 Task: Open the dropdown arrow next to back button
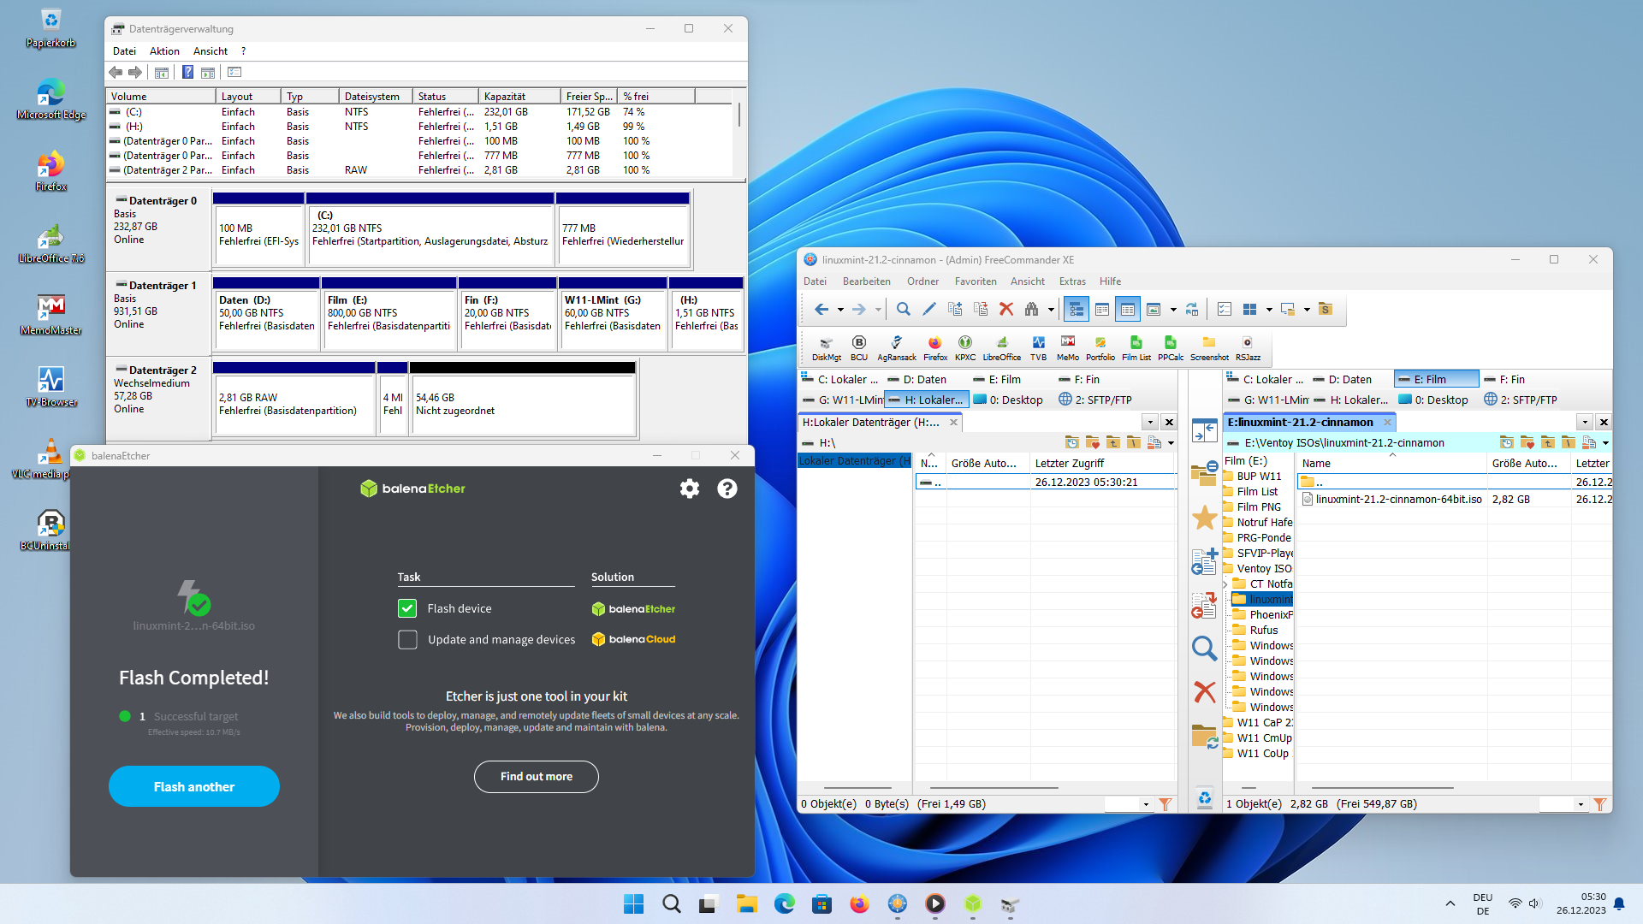pyautogui.click(x=840, y=310)
